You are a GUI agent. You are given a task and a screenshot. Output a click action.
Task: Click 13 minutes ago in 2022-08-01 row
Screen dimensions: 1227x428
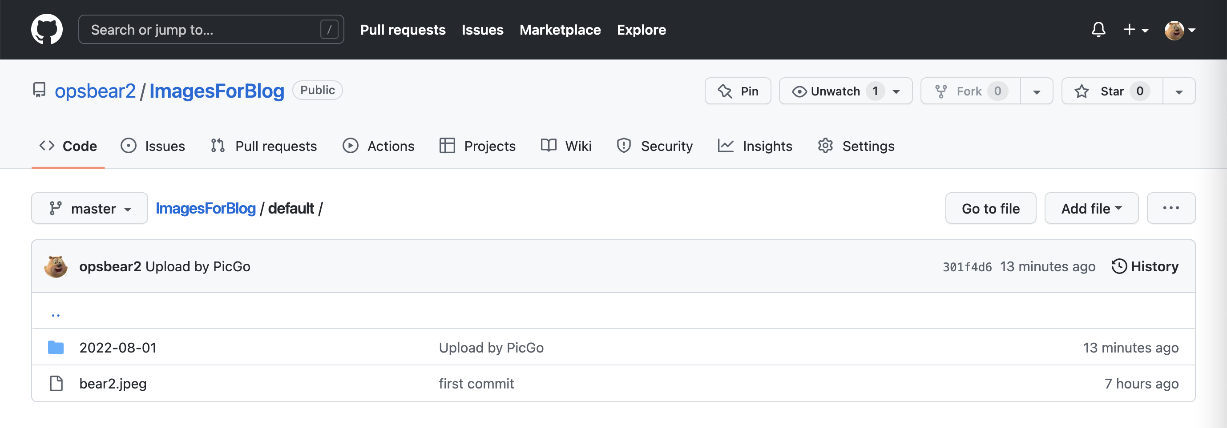click(1131, 348)
